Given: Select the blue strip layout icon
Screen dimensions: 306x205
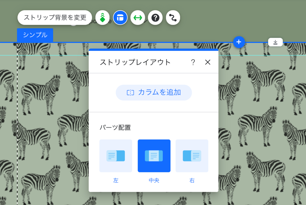Looking at the screenshot, I should pos(120,18).
